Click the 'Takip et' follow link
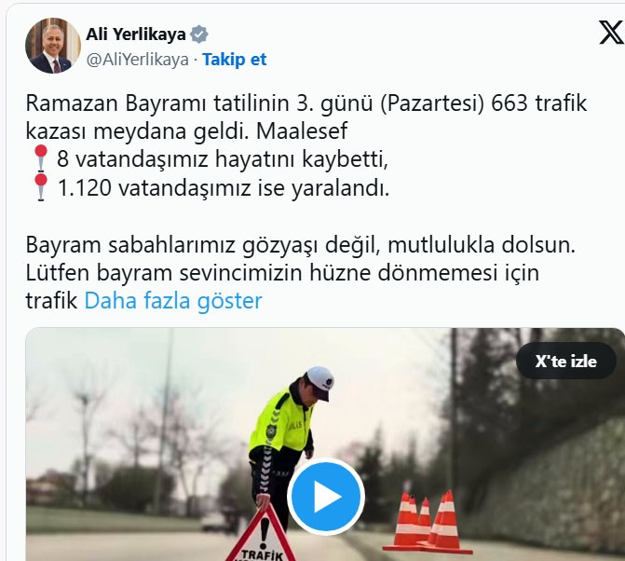 [x=235, y=60]
